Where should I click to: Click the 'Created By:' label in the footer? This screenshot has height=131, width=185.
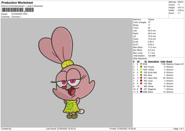(6, 129)
